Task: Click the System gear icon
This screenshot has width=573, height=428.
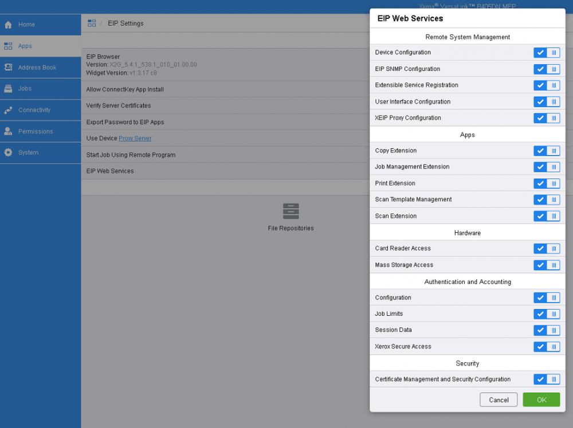Action: click(x=8, y=153)
